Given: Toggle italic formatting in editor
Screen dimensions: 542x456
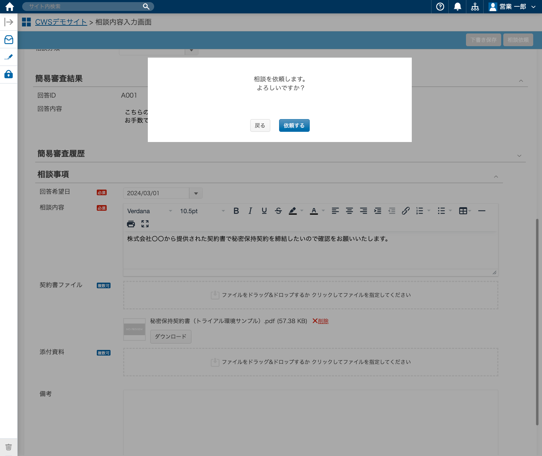Looking at the screenshot, I should [x=250, y=211].
